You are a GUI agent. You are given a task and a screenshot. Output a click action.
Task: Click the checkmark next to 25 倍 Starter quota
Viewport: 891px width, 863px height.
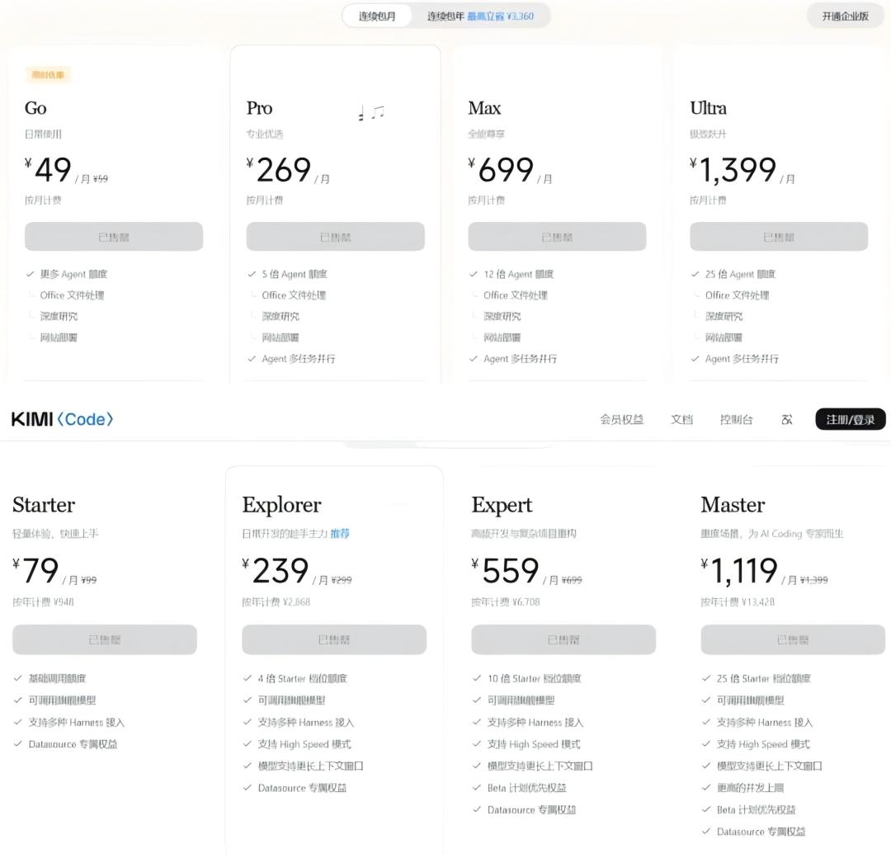coord(706,678)
